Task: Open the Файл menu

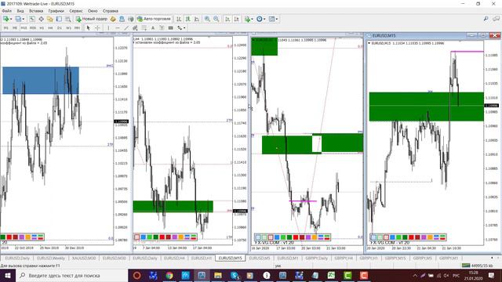Action: click(x=7, y=11)
